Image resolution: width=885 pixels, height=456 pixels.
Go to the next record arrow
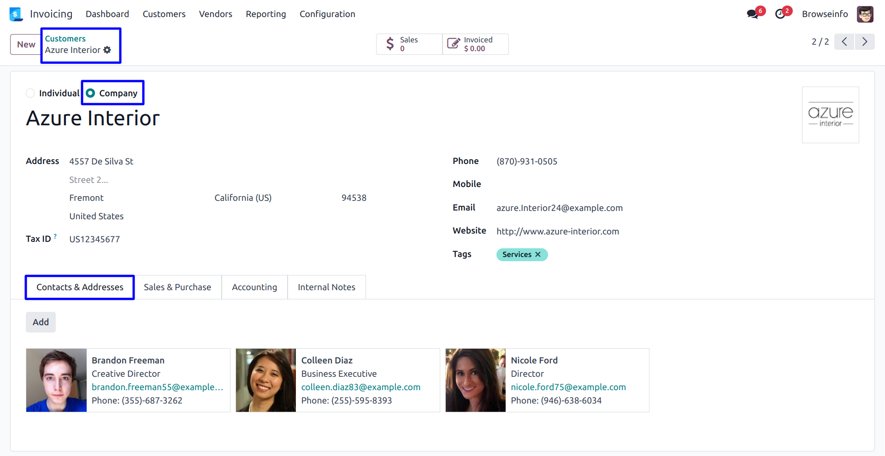click(865, 42)
